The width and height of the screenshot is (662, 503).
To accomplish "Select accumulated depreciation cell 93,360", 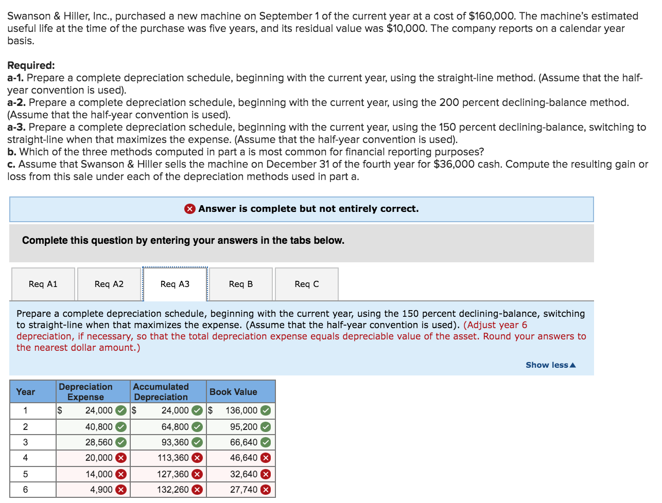I will 168,442.
